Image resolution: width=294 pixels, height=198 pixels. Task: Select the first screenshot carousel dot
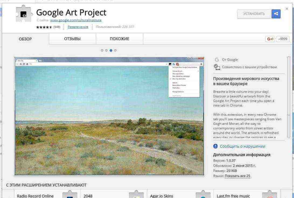[102, 50]
